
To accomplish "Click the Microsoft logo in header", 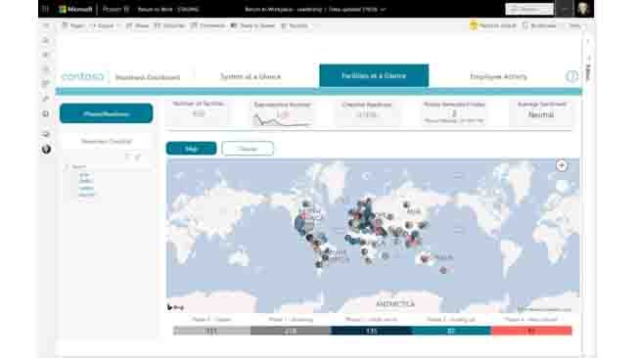I will coord(75,9).
